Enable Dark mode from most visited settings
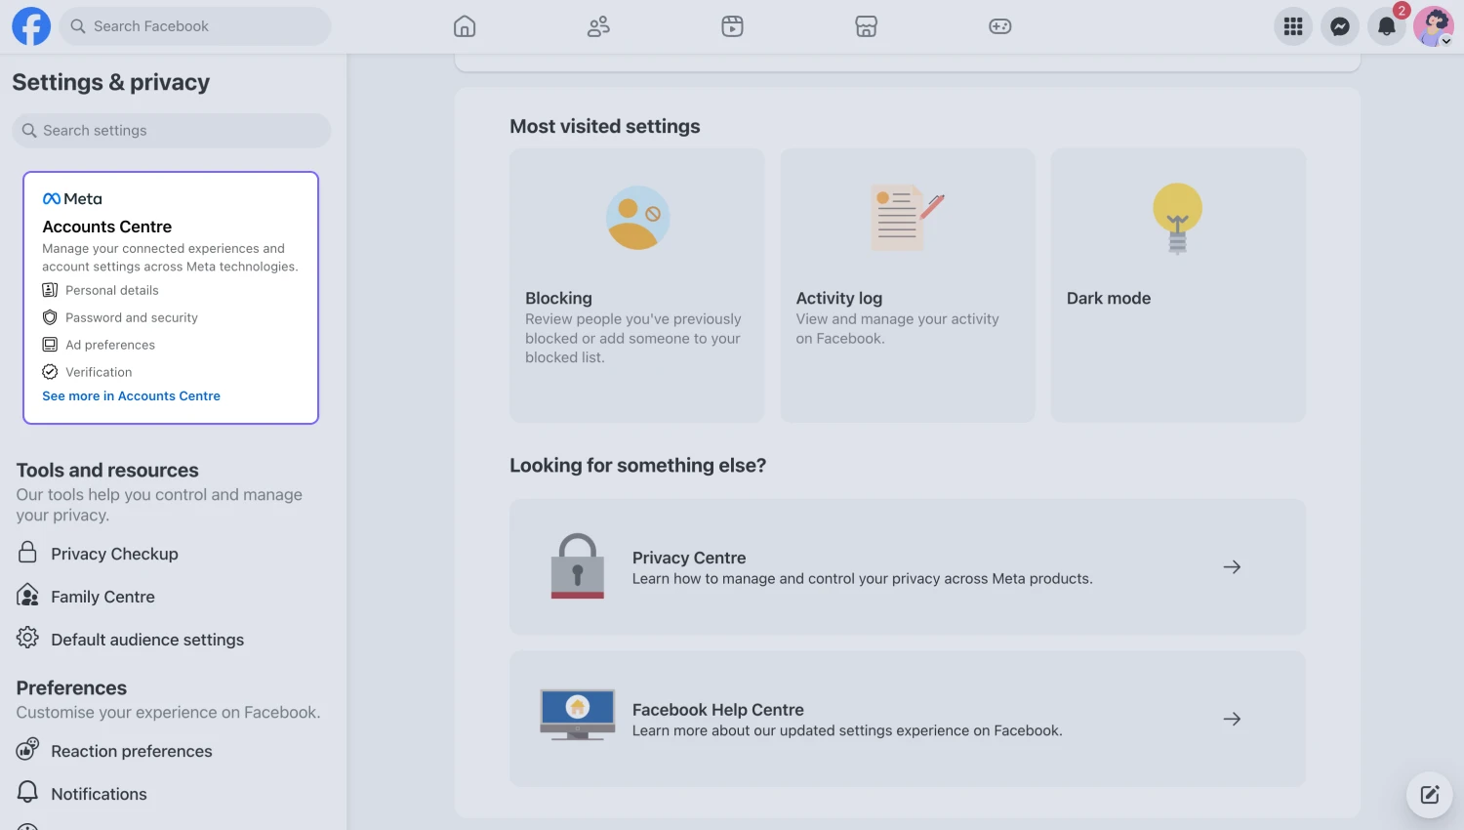This screenshot has width=1464, height=830. pyautogui.click(x=1177, y=285)
